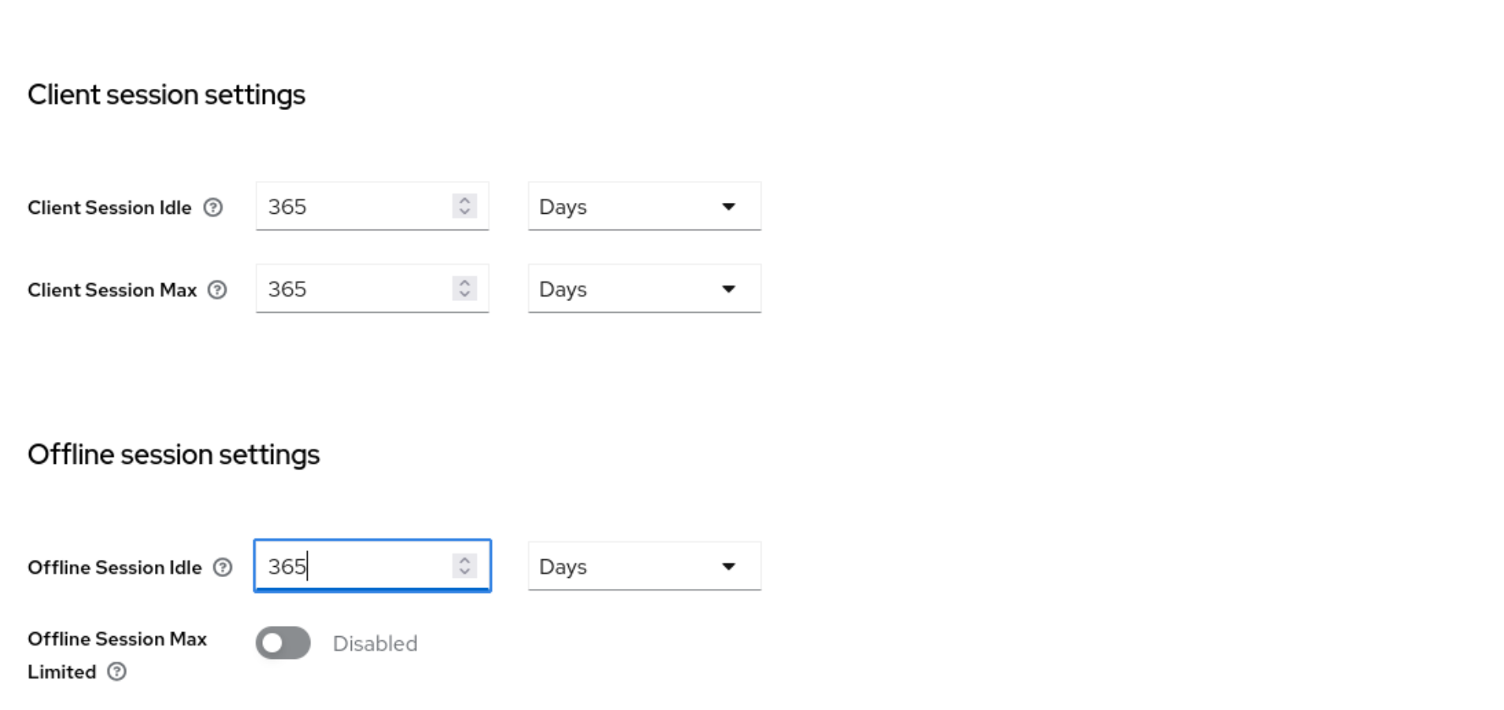Increment the Offline Session Idle value
1504x710 pixels.
pyautogui.click(x=464, y=560)
